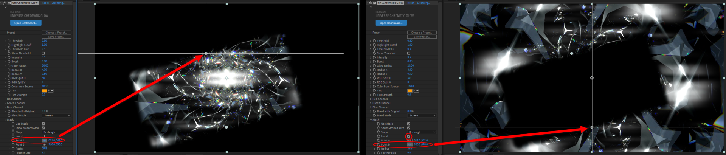Toggle the fx effect switch in the right panel
This screenshot has height=155, width=726.
[371, 3]
